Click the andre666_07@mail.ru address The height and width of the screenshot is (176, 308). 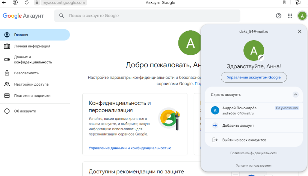238,113
